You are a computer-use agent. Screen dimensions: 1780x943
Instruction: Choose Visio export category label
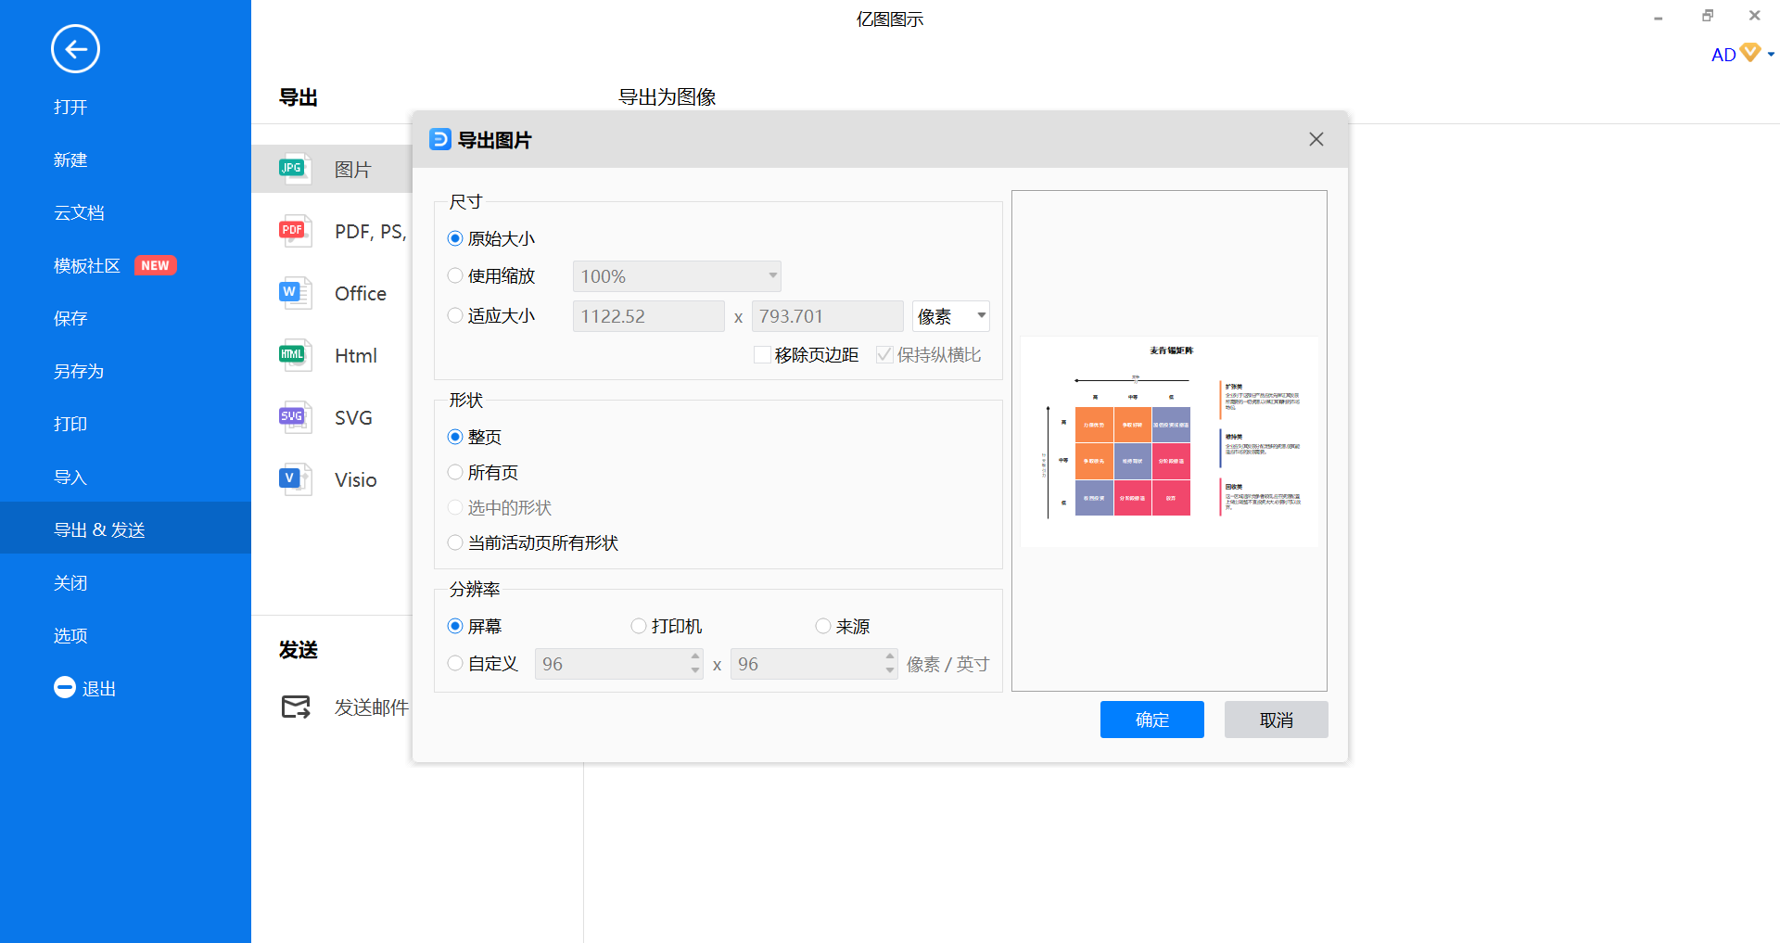(356, 479)
